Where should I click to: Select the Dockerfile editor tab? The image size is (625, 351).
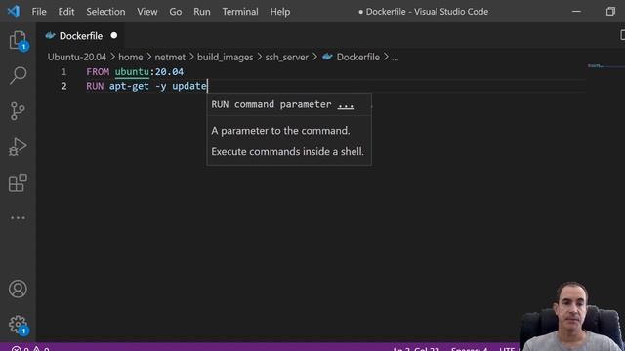click(x=81, y=36)
